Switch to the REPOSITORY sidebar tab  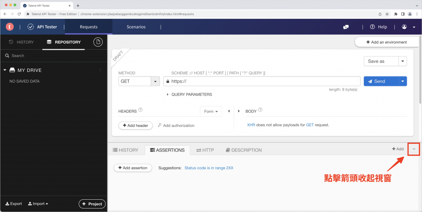63,42
